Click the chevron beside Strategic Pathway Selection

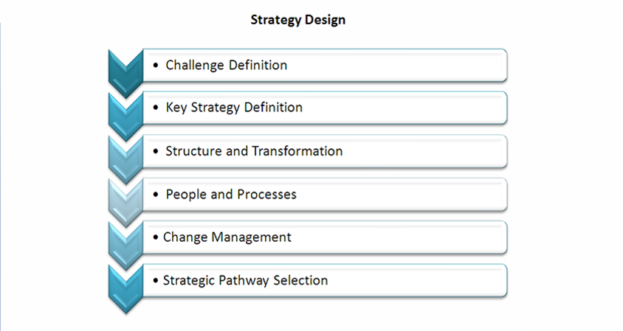tap(125, 289)
